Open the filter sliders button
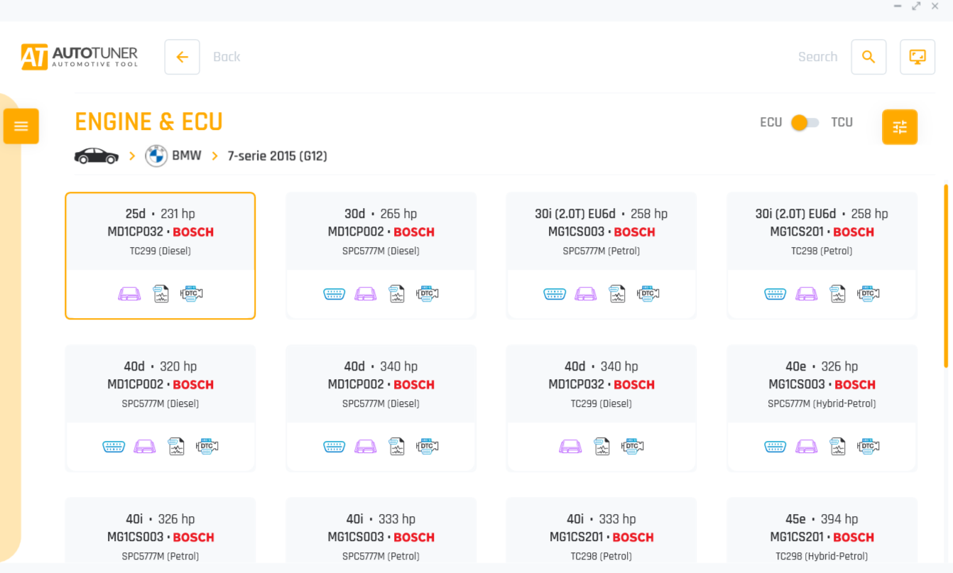Screen dimensions: 953x573 900,127
